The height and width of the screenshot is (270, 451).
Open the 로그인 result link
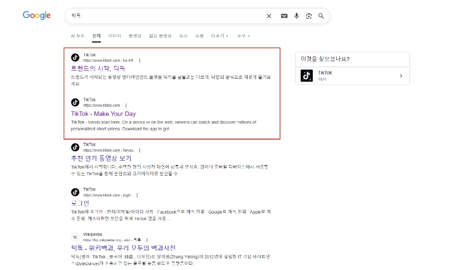(80, 203)
